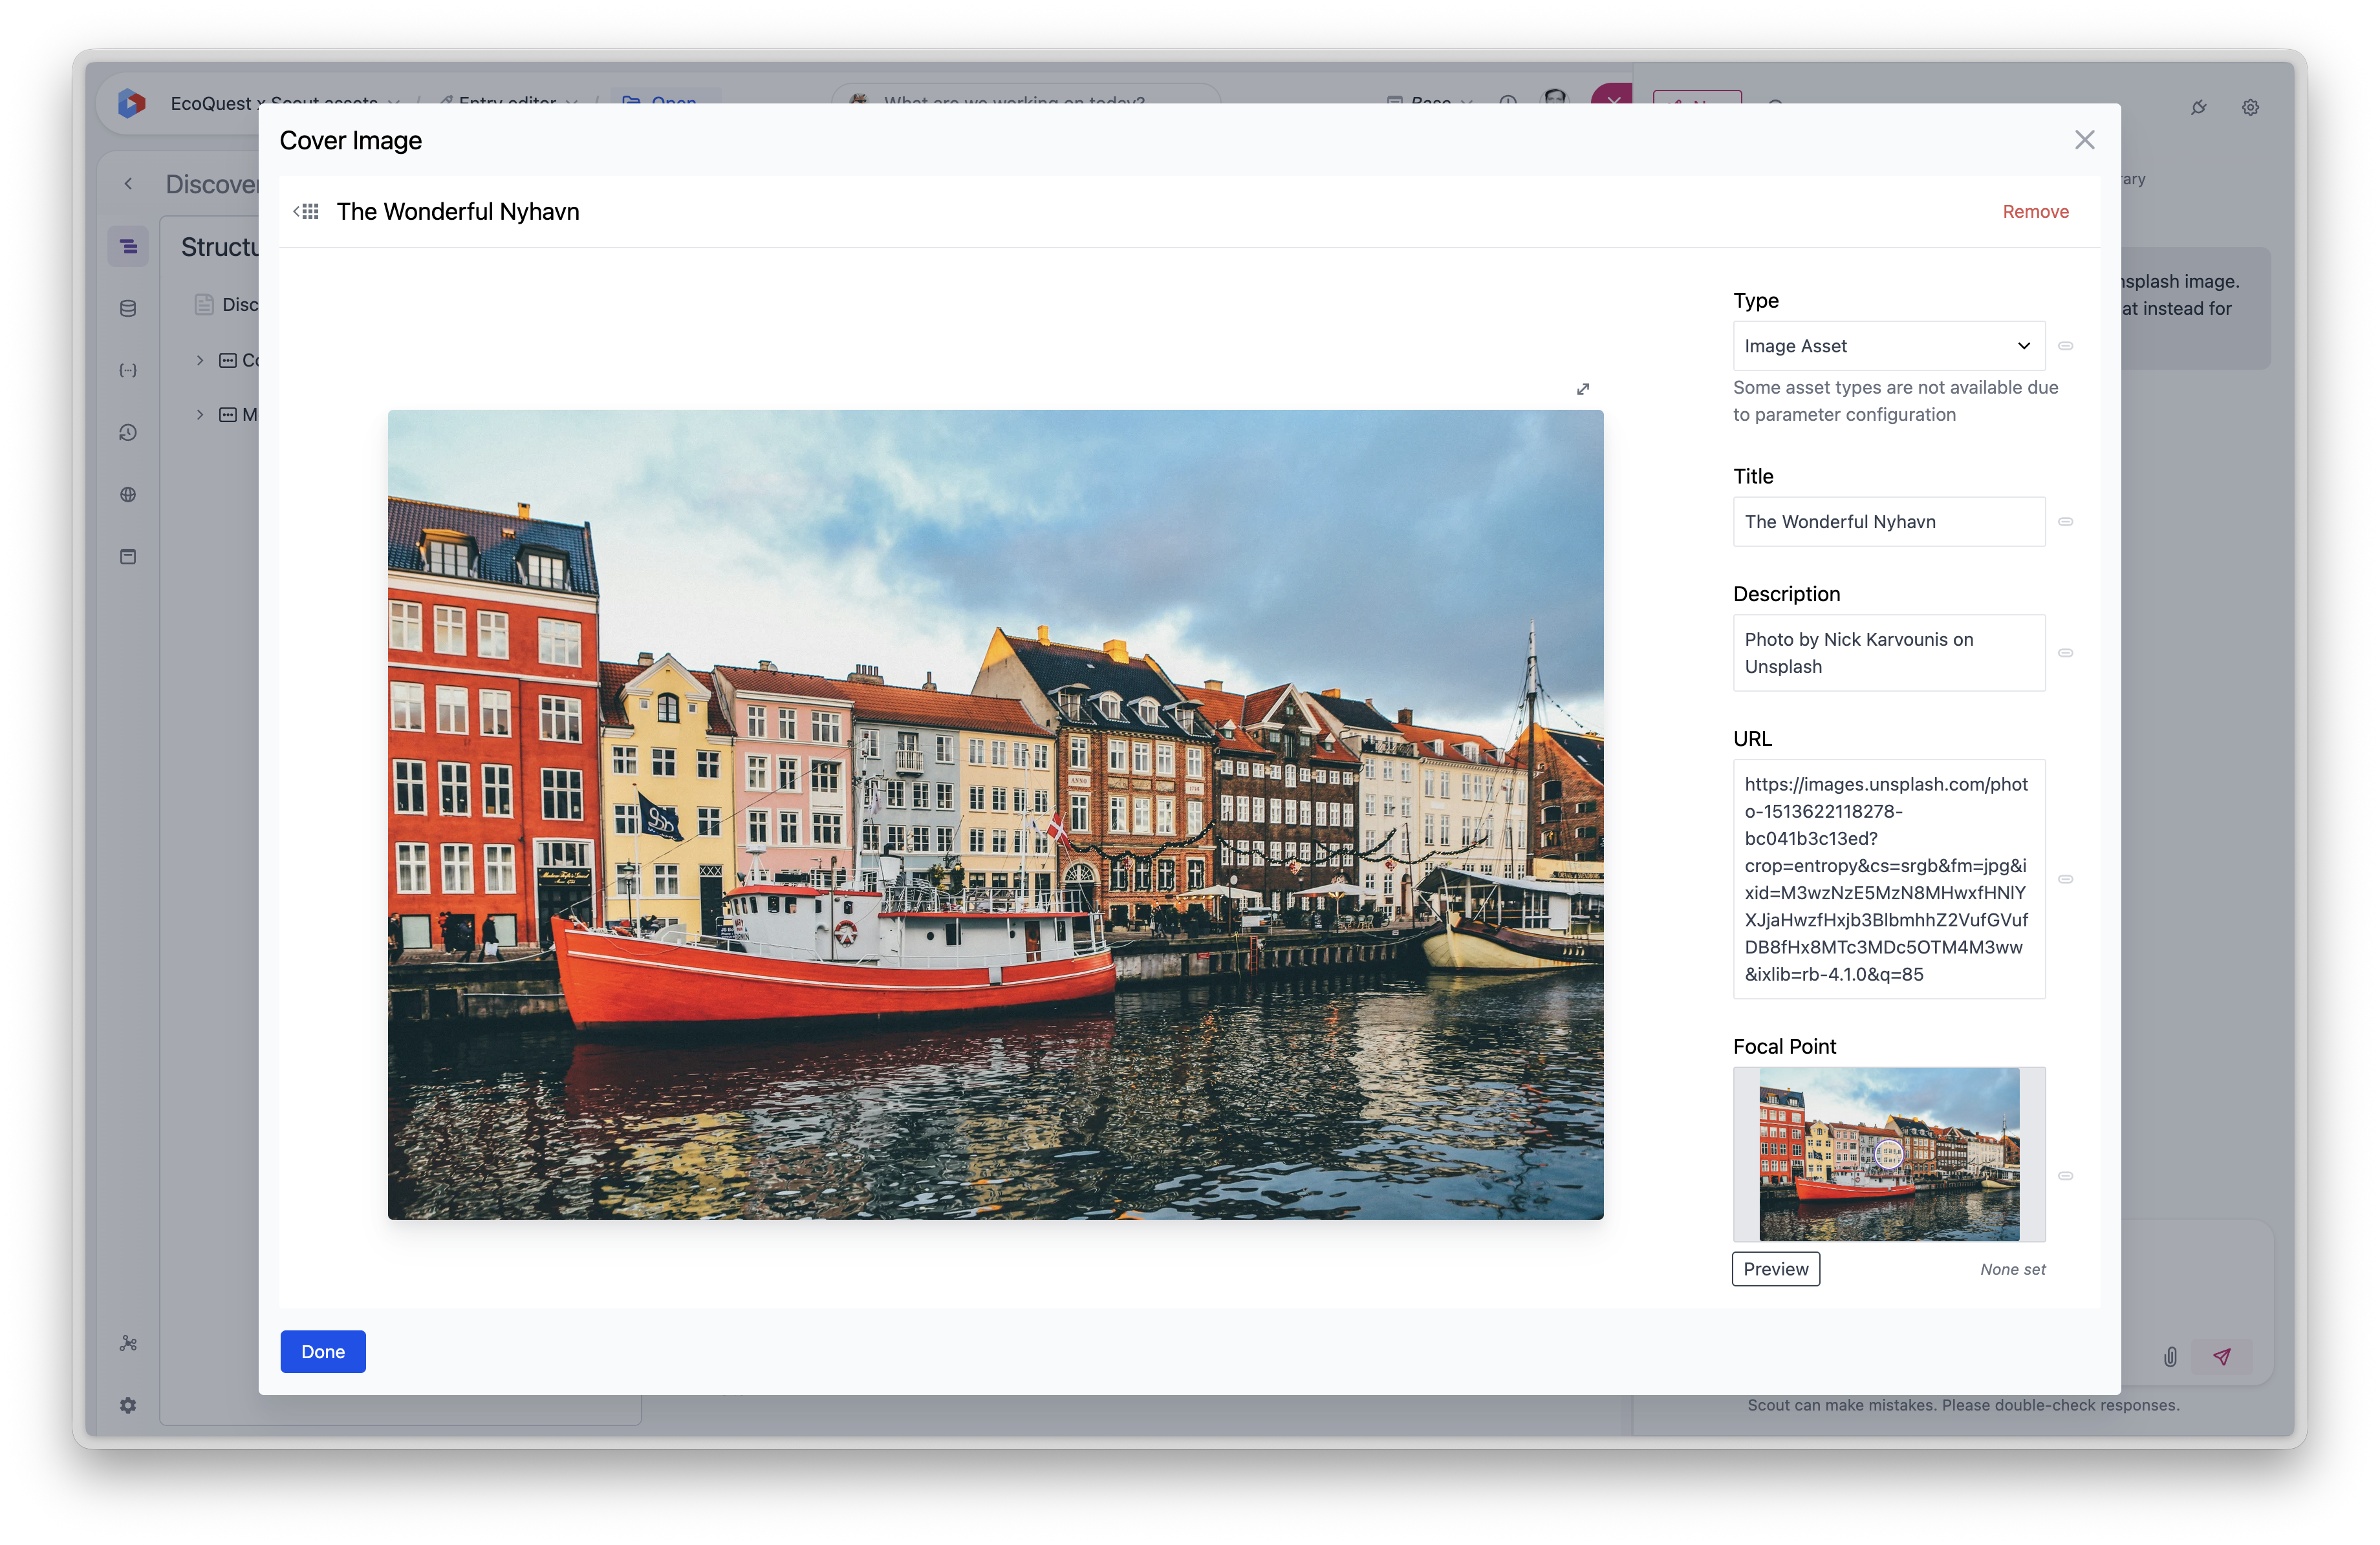Send the message with the paper plane icon
Image resolution: width=2380 pixels, height=1545 pixels.
pos(2222,1357)
